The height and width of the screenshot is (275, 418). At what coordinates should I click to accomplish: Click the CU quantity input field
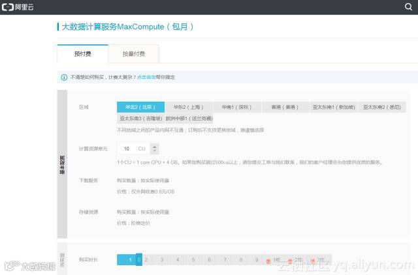coord(133,149)
